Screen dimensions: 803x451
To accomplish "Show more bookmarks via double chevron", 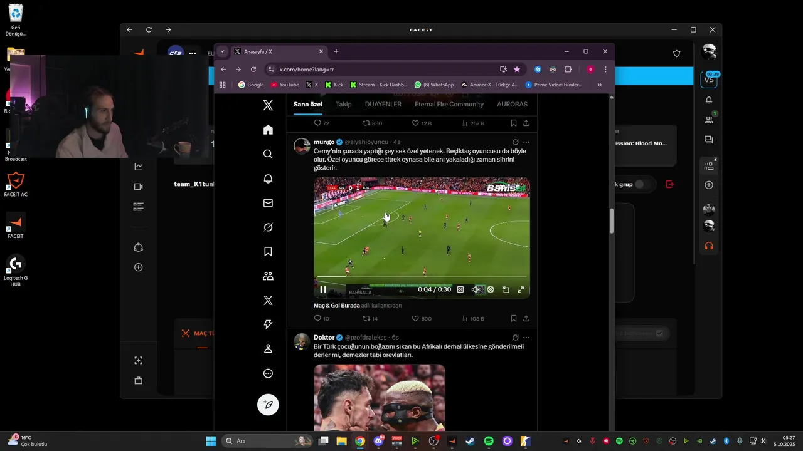I will [600, 85].
